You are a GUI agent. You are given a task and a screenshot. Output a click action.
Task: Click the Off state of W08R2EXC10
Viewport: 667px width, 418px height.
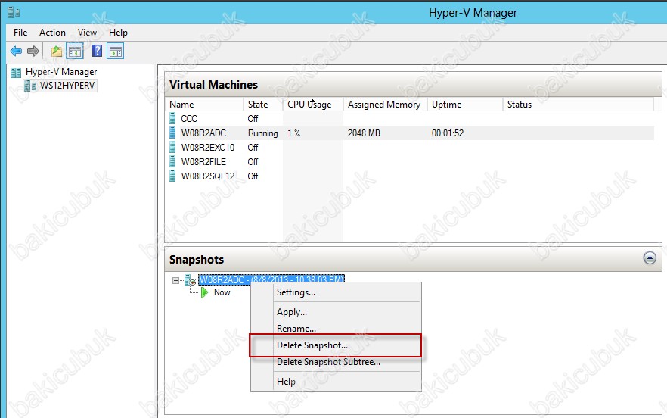(x=253, y=148)
